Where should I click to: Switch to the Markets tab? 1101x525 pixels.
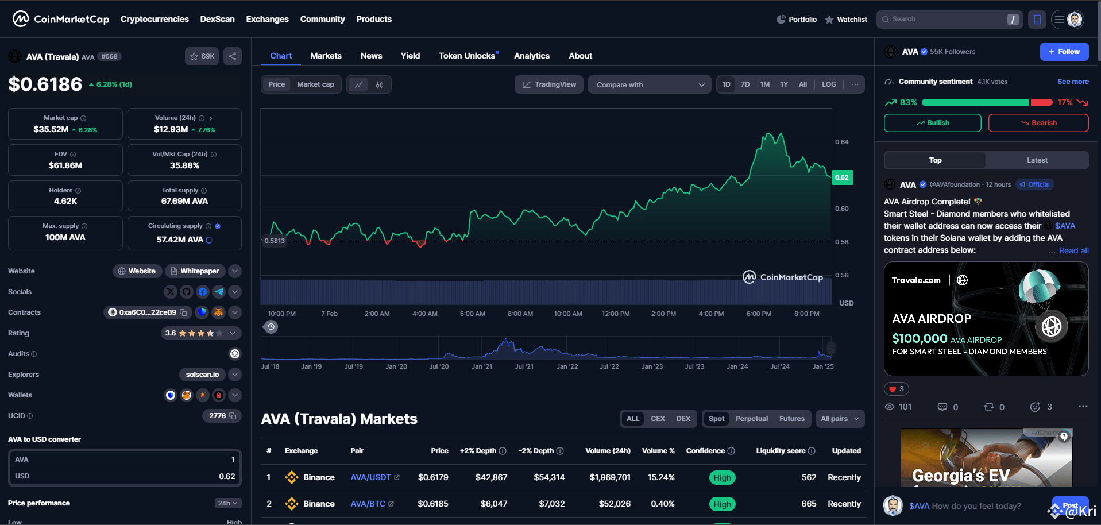click(326, 56)
